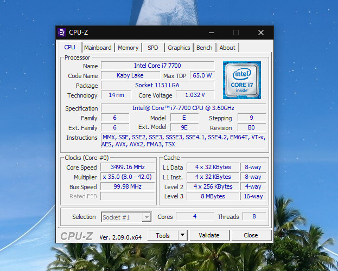Select the CPU tab

[69, 47]
